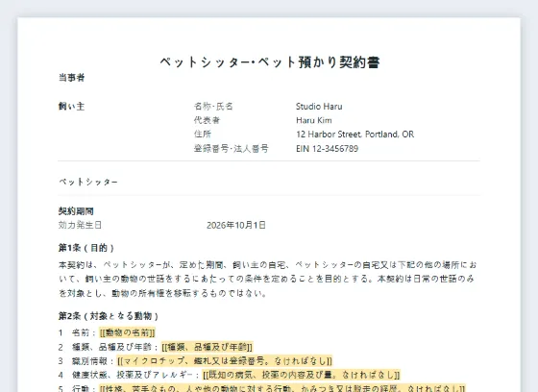Click the 第1条（目的）heading

(x=86, y=248)
